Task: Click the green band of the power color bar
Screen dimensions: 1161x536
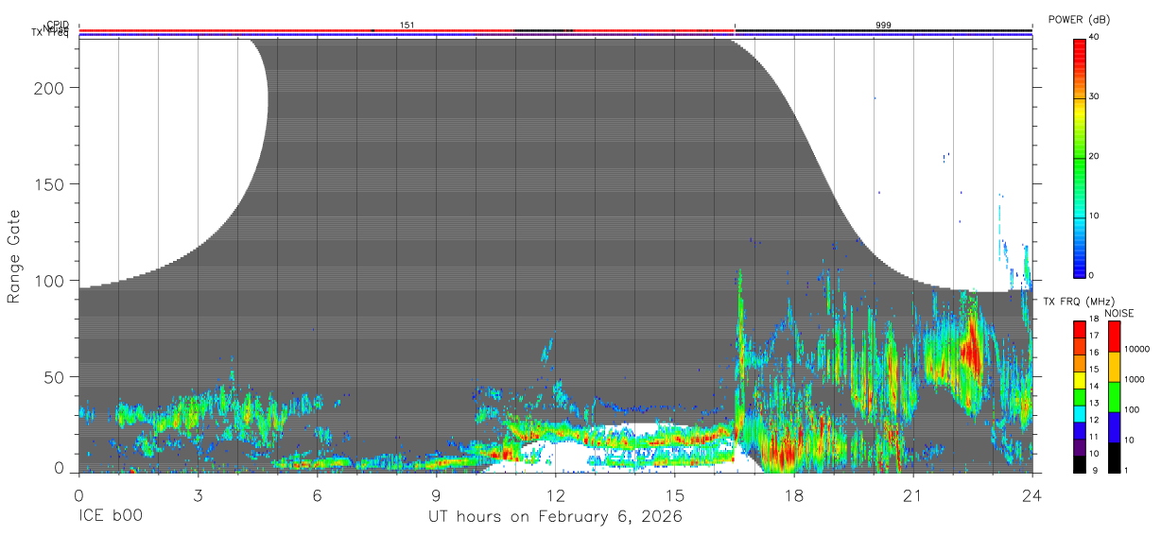Action: click(1080, 165)
